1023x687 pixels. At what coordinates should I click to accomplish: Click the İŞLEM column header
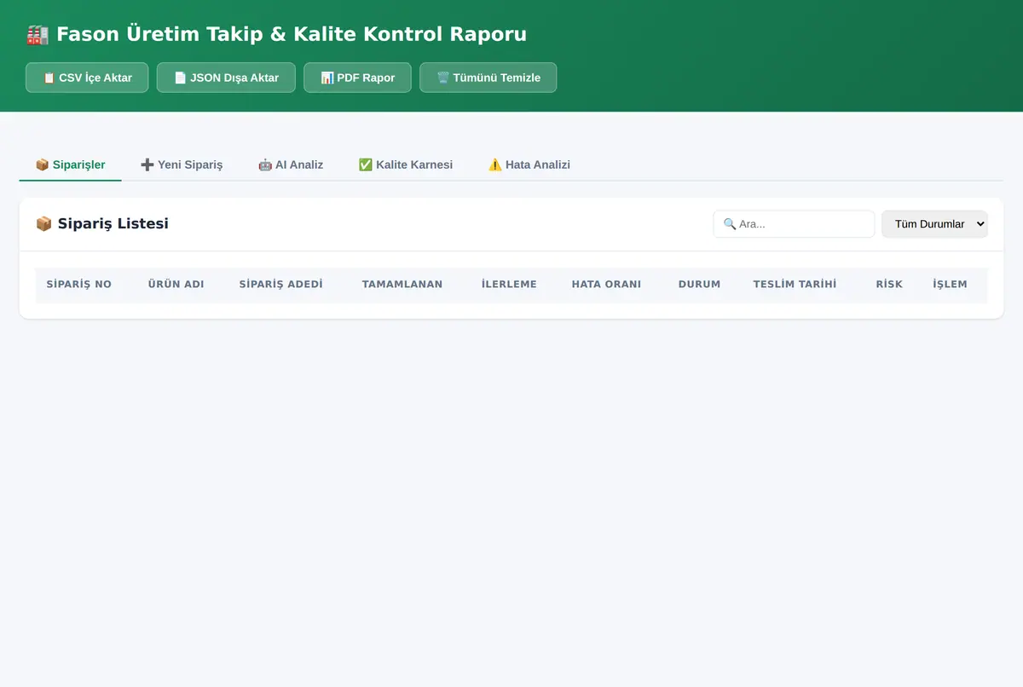pos(950,284)
